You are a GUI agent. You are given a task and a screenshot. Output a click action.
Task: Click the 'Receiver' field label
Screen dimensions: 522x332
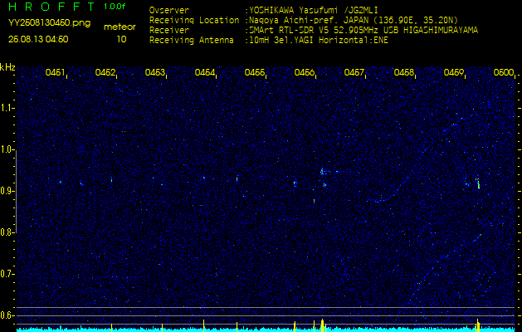click(169, 31)
